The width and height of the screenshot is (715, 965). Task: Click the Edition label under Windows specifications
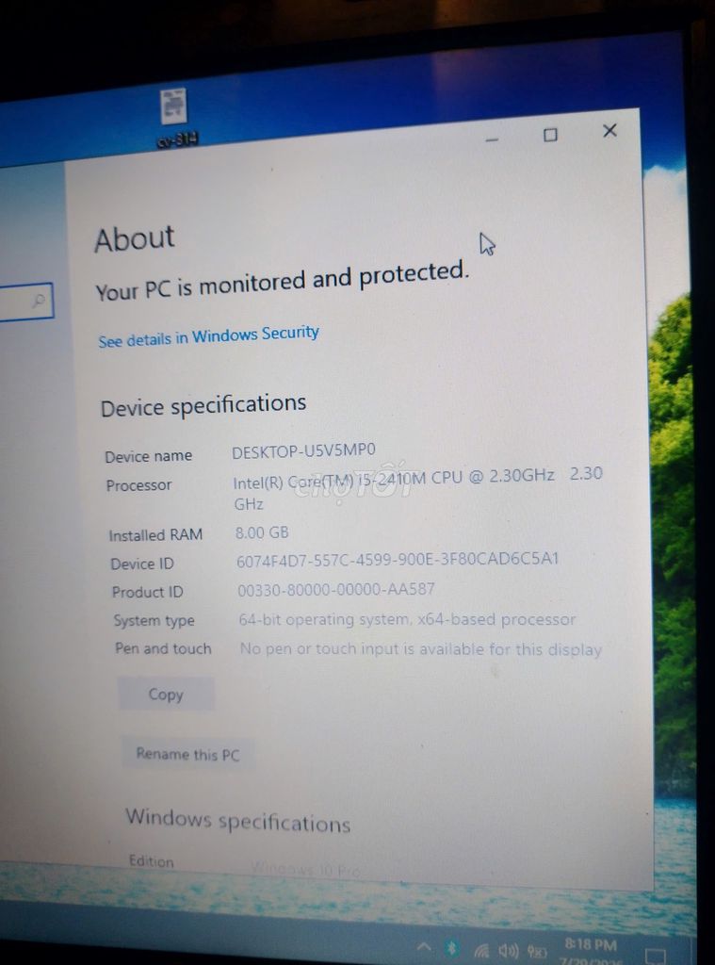click(152, 861)
